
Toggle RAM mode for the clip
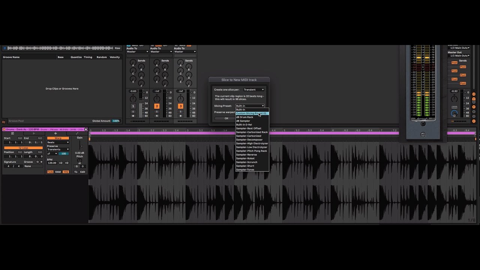(58, 172)
